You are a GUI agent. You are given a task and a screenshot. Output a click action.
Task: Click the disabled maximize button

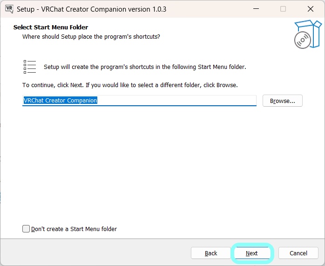tap(283, 9)
